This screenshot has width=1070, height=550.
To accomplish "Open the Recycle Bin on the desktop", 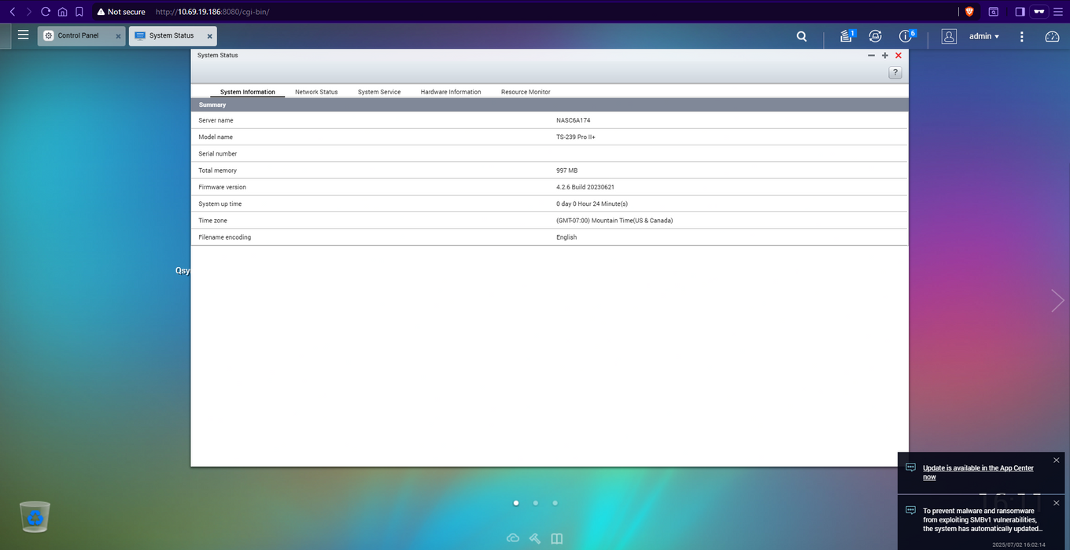I will [35, 517].
